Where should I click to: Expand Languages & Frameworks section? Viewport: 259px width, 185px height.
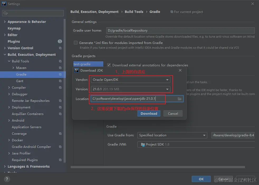point(5,167)
